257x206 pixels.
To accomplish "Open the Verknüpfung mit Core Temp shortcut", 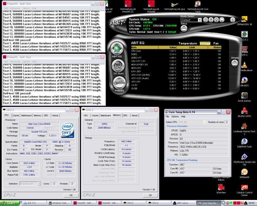I will pyautogui.click(x=198, y=6).
